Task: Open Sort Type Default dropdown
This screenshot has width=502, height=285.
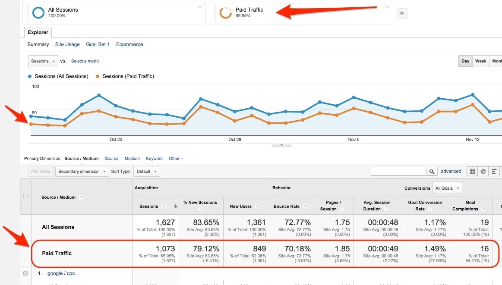Action: pos(147,172)
